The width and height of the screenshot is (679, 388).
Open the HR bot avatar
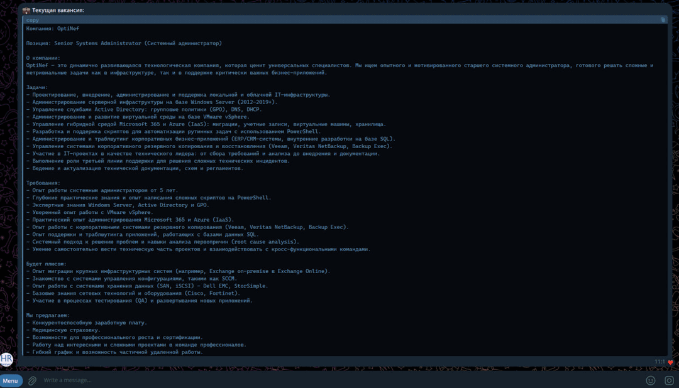tap(6, 359)
